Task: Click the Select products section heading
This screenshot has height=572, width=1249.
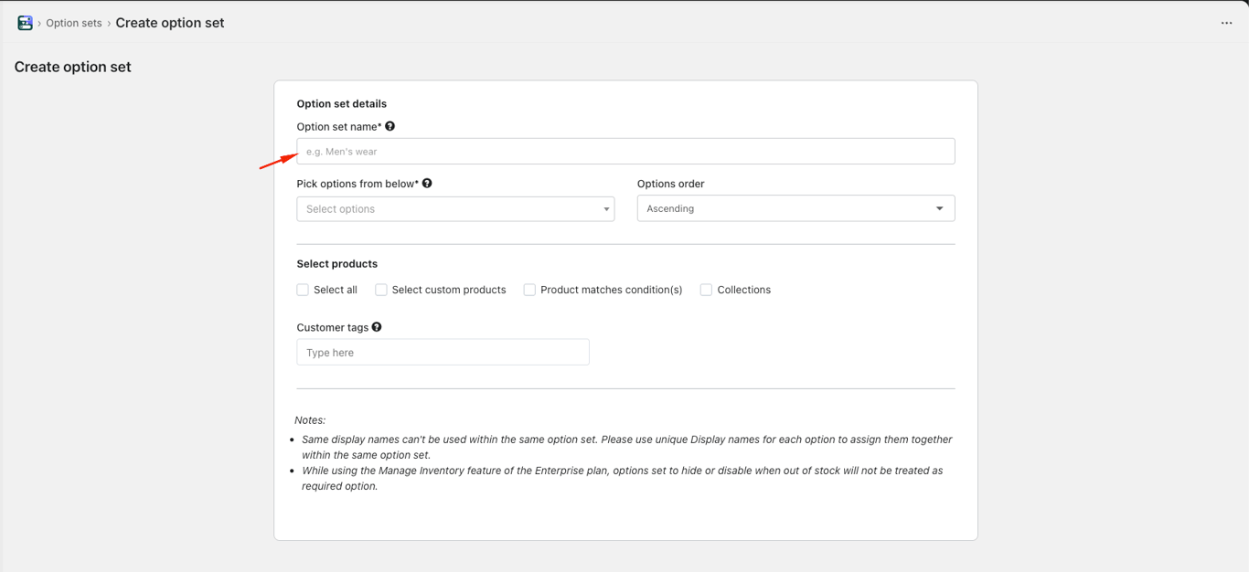Action: point(336,263)
